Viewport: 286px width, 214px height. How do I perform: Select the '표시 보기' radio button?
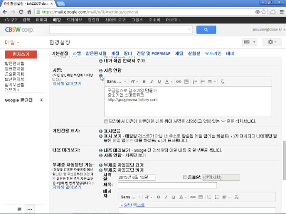(101, 136)
